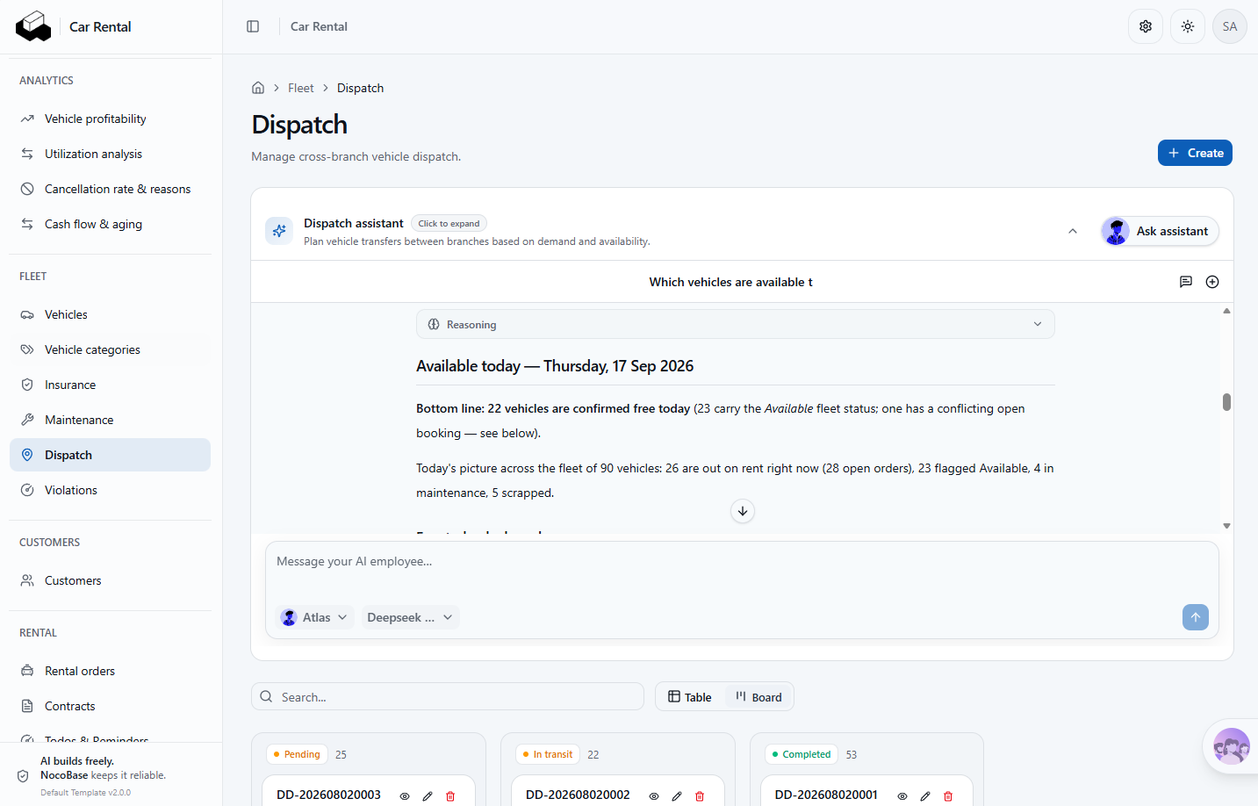Click the Dispatch assistant sparkle icon
Screen dimensions: 1258x806
(279, 231)
